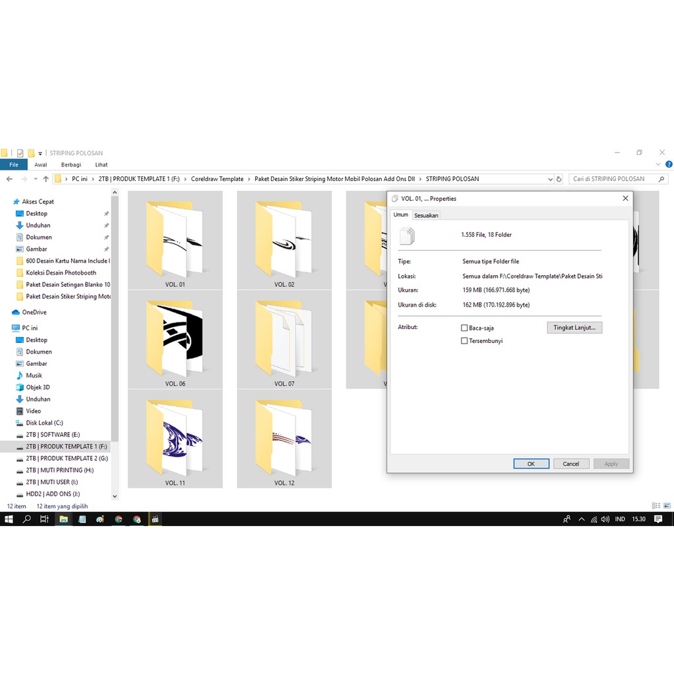
Task: Open Task View on taskbar
Action: coord(44,519)
